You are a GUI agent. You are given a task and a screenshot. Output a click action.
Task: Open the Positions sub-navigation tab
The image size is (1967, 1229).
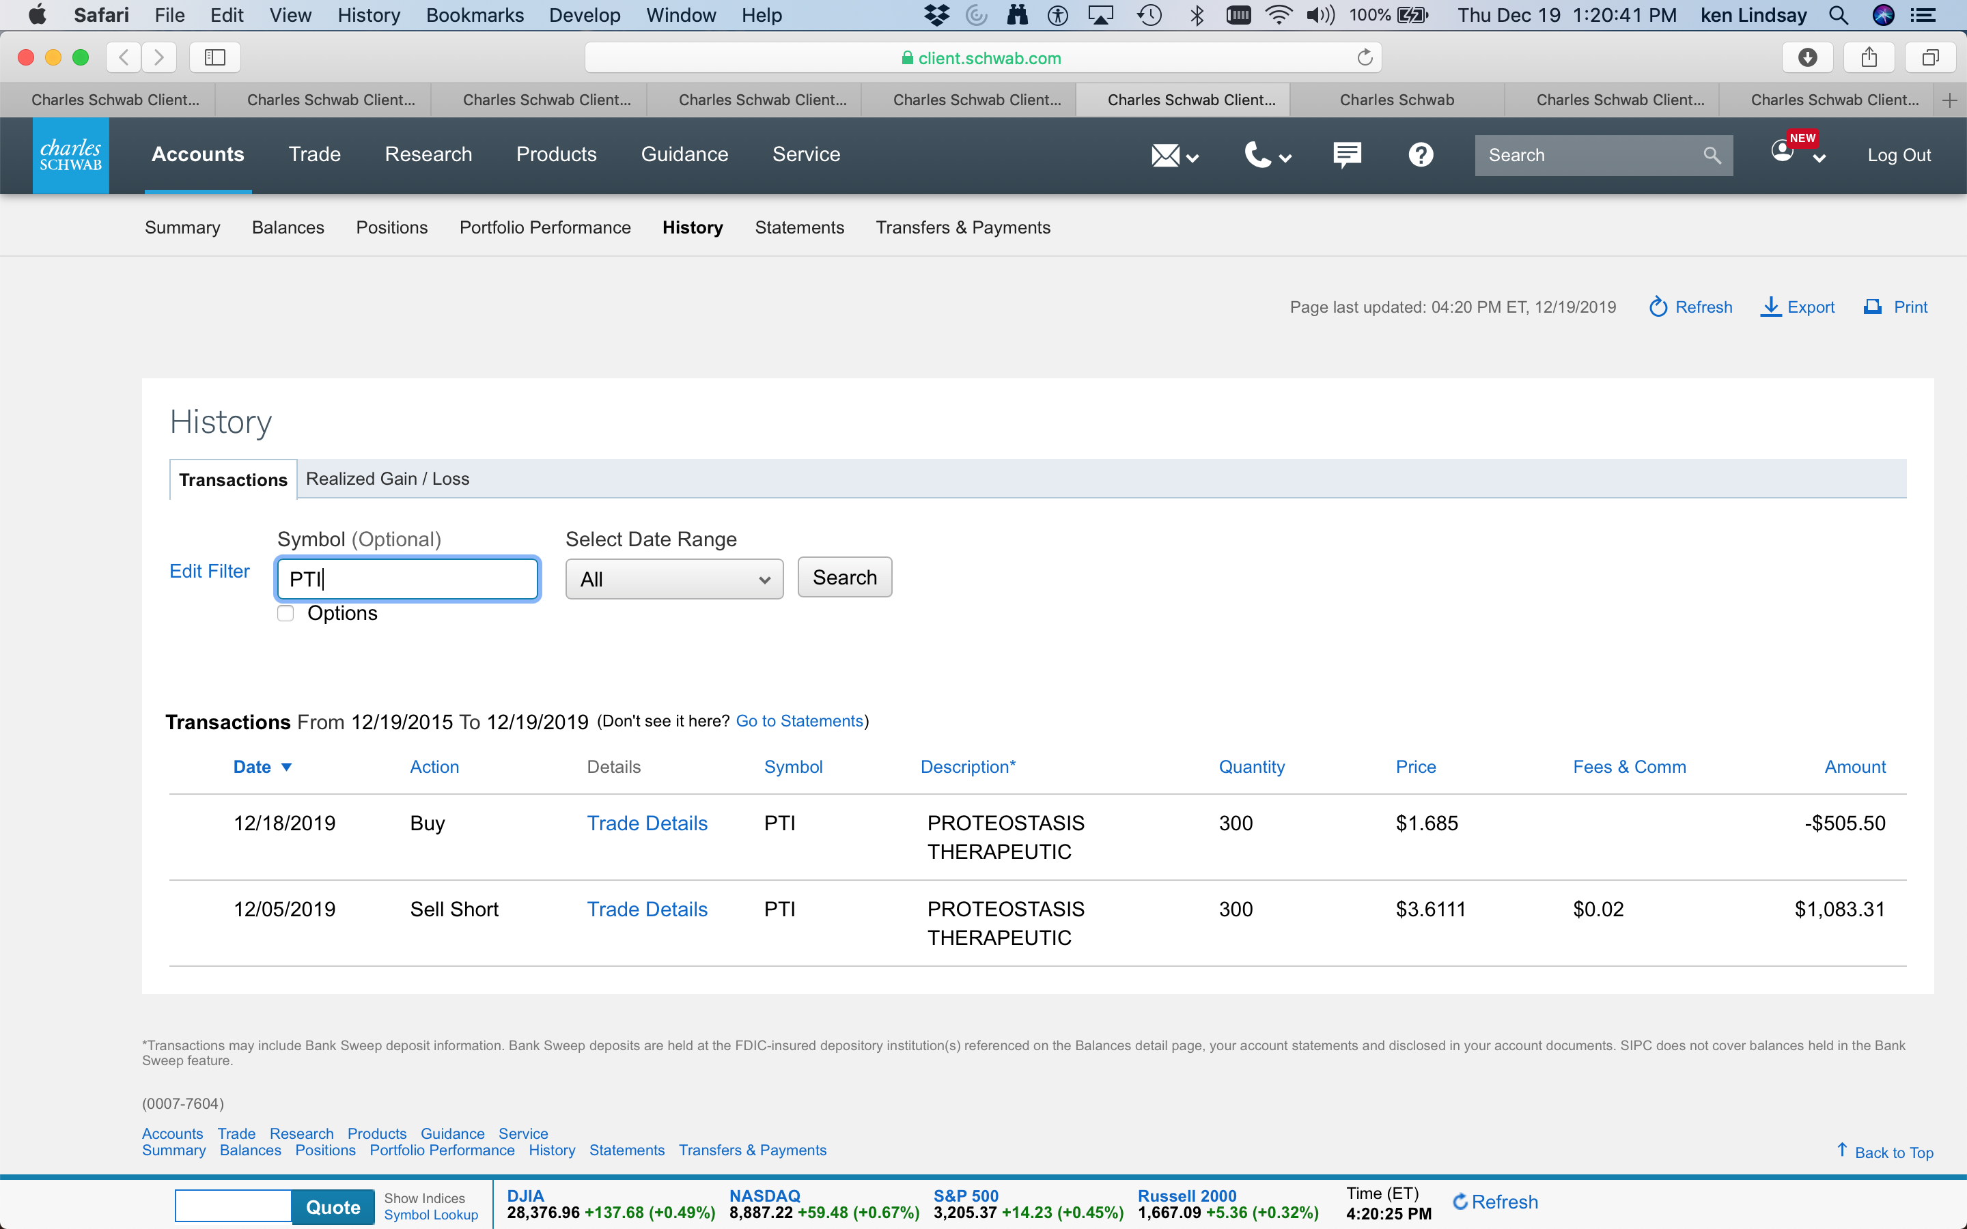[392, 227]
